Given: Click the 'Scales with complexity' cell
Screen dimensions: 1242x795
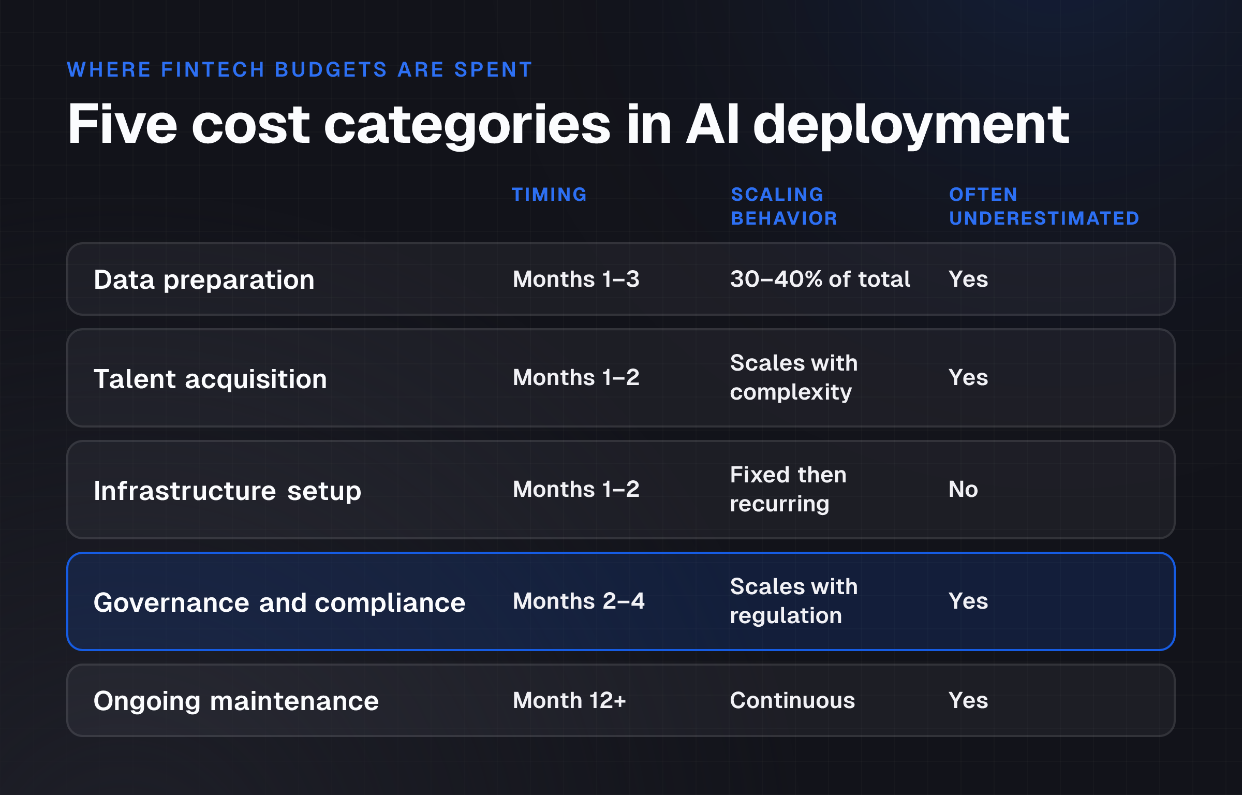Looking at the screenshot, I should [794, 377].
